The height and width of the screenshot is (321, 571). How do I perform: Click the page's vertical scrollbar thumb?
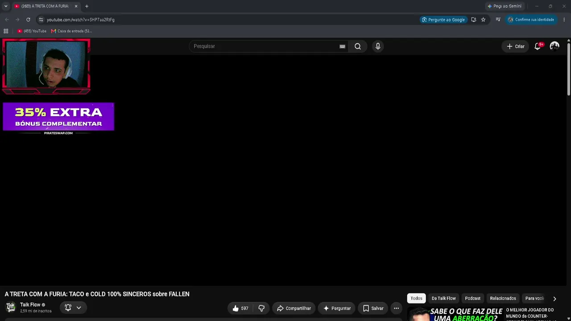point(569,69)
